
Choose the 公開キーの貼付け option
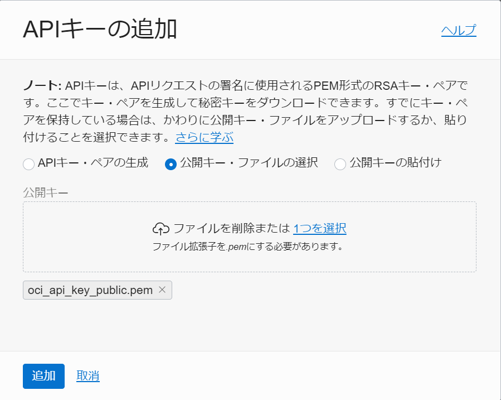click(340, 163)
